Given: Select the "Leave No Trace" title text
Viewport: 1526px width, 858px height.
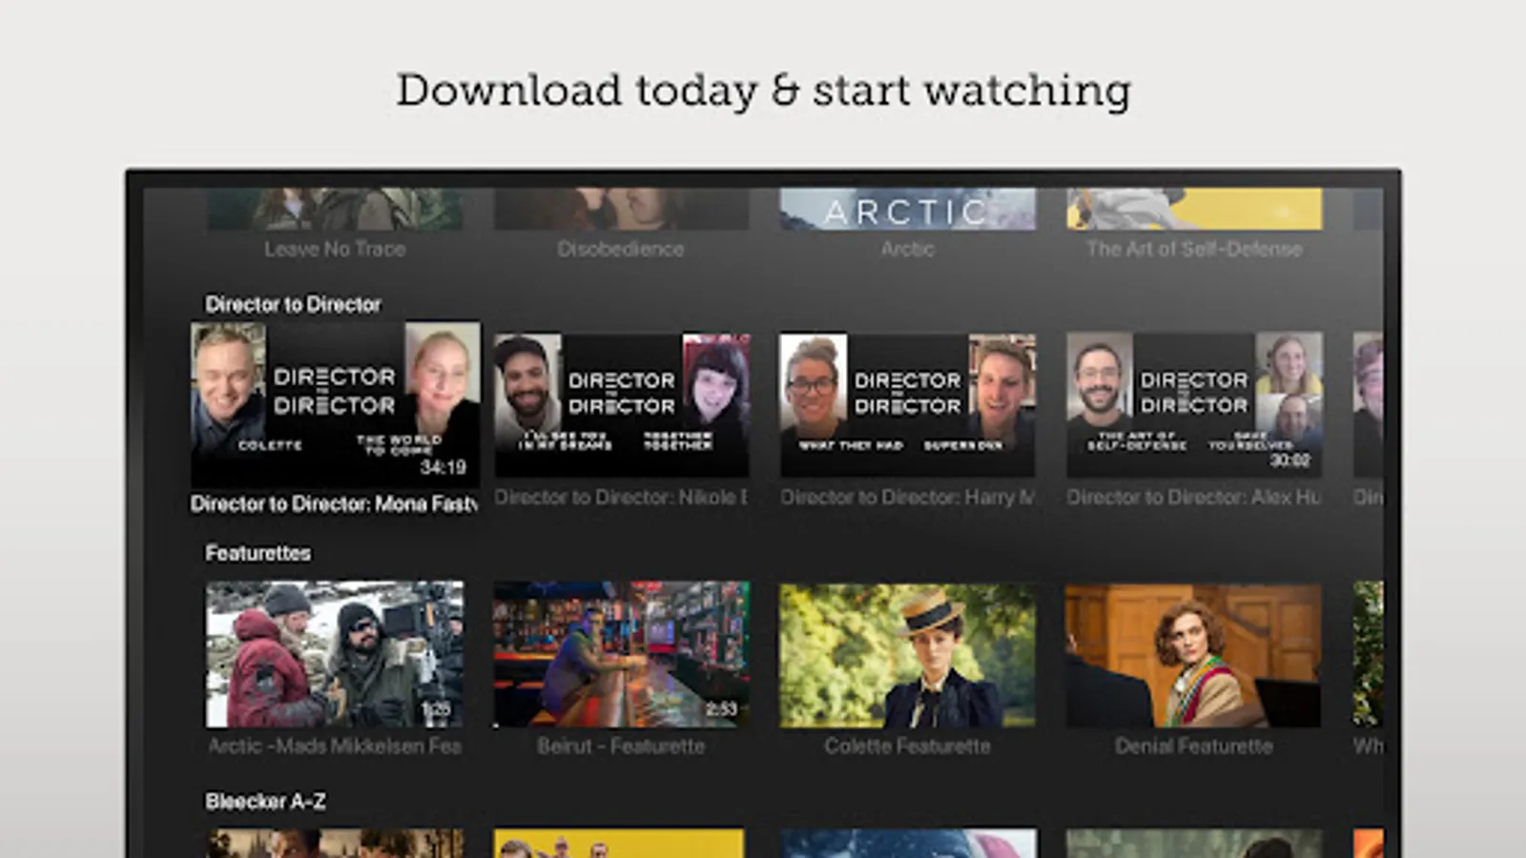Looking at the screenshot, I should 335,249.
